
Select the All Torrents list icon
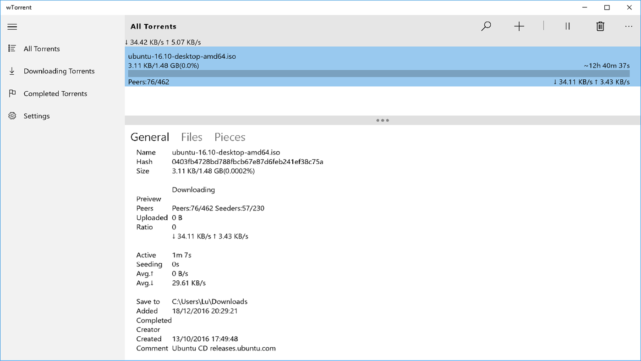tap(12, 49)
